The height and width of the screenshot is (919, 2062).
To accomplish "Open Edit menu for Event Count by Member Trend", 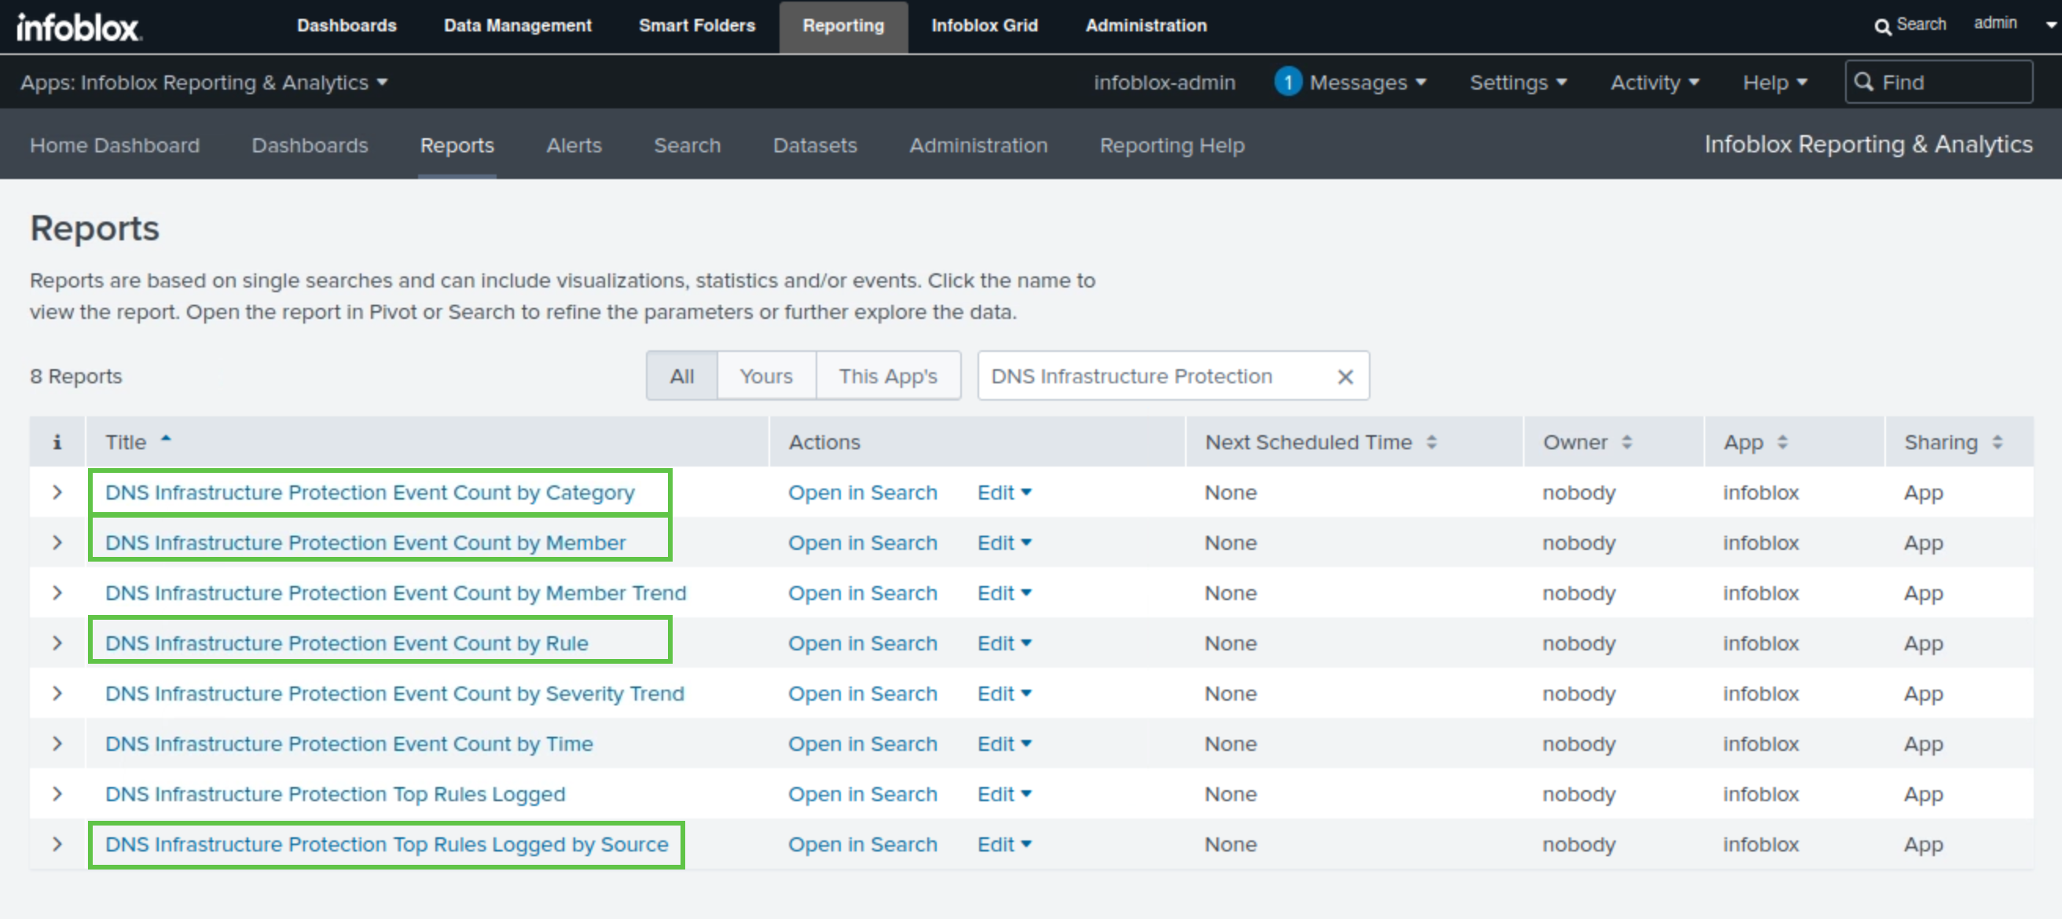I will click(x=1003, y=594).
